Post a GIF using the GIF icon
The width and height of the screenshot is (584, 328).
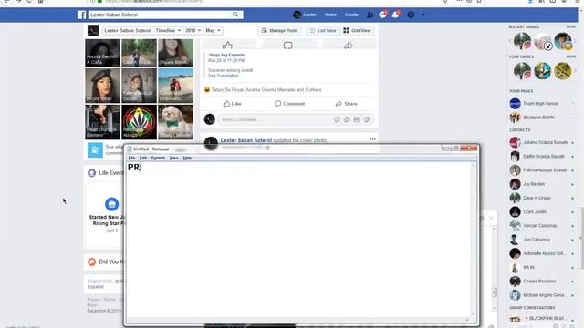357,119
